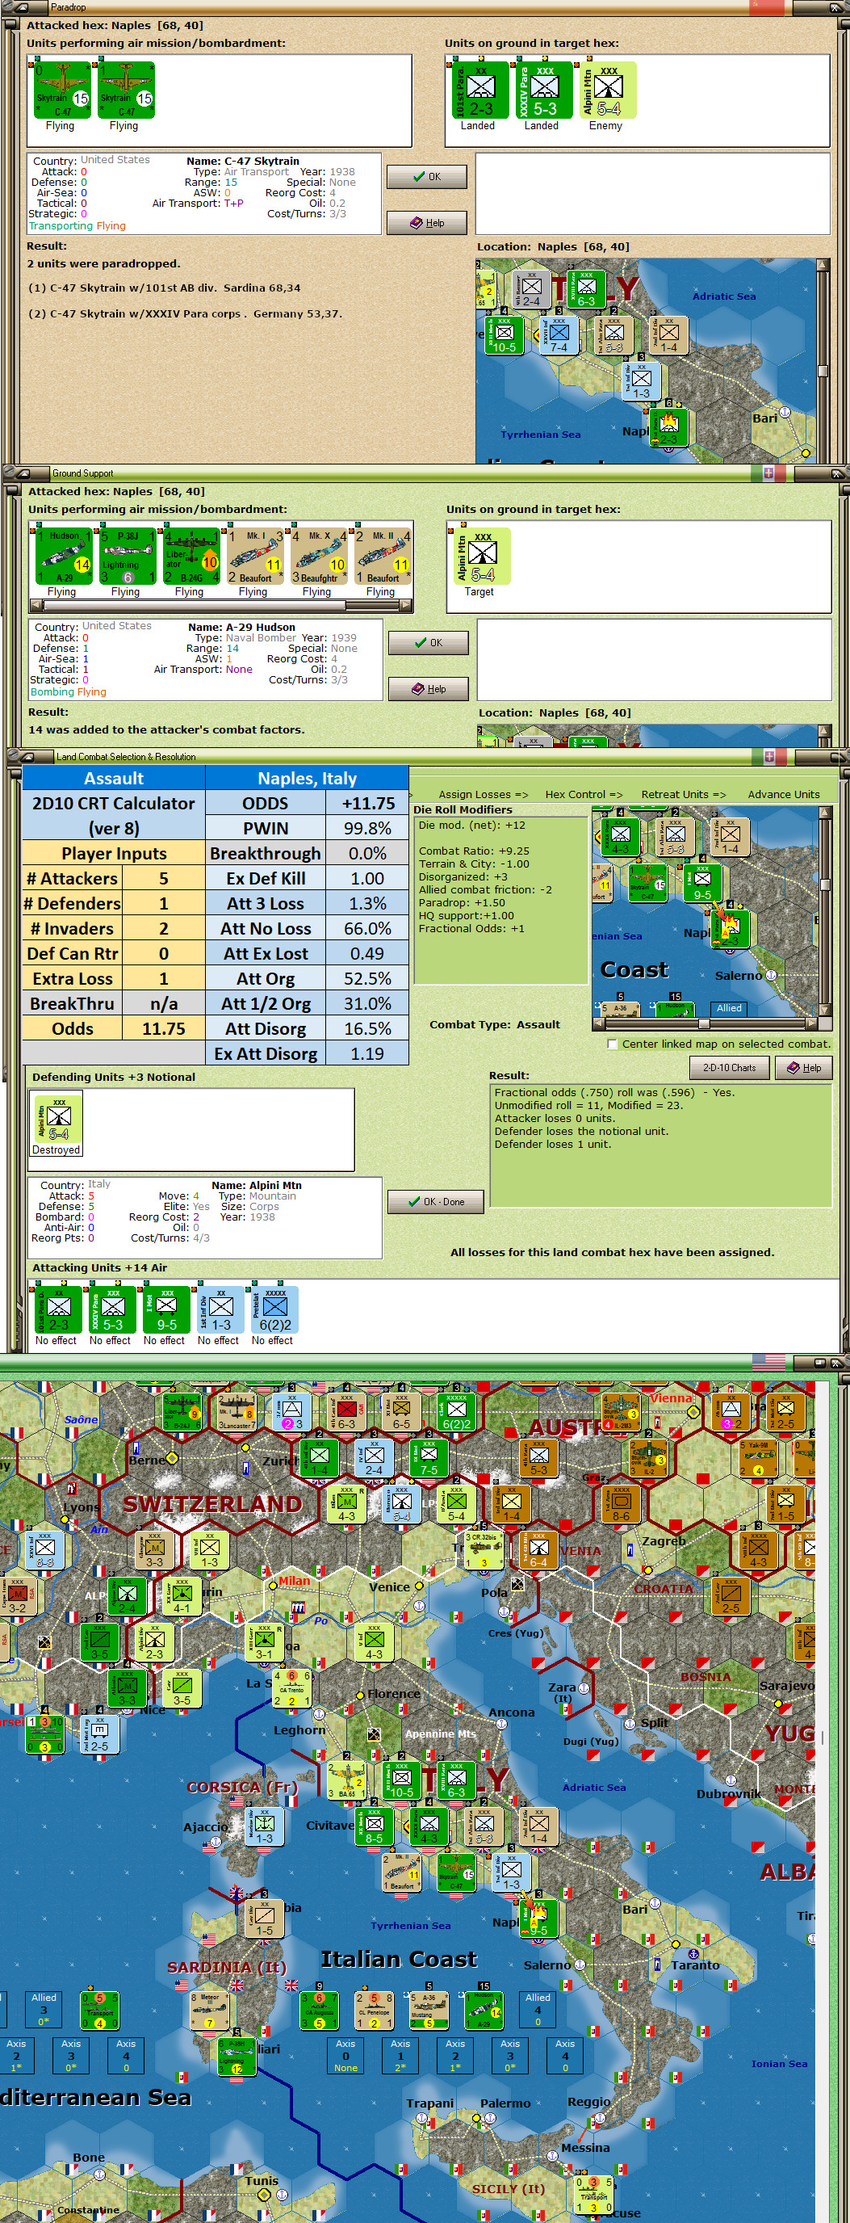Viewport: 850px width, 2223px height.
Task: Select the BA 65 aircraft near Civitavecchia
Action: tap(346, 1780)
